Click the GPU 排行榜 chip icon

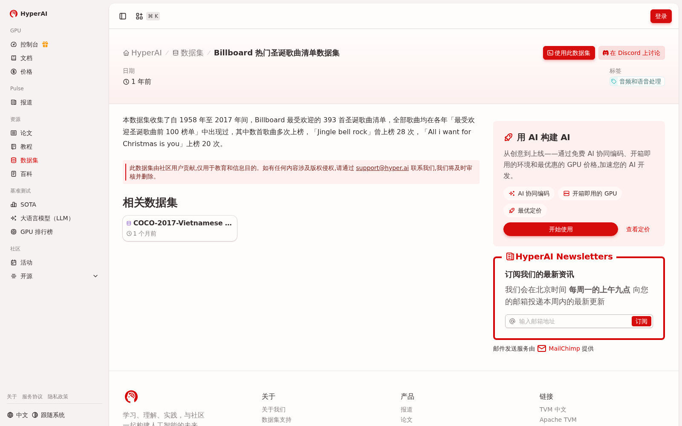pos(14,232)
